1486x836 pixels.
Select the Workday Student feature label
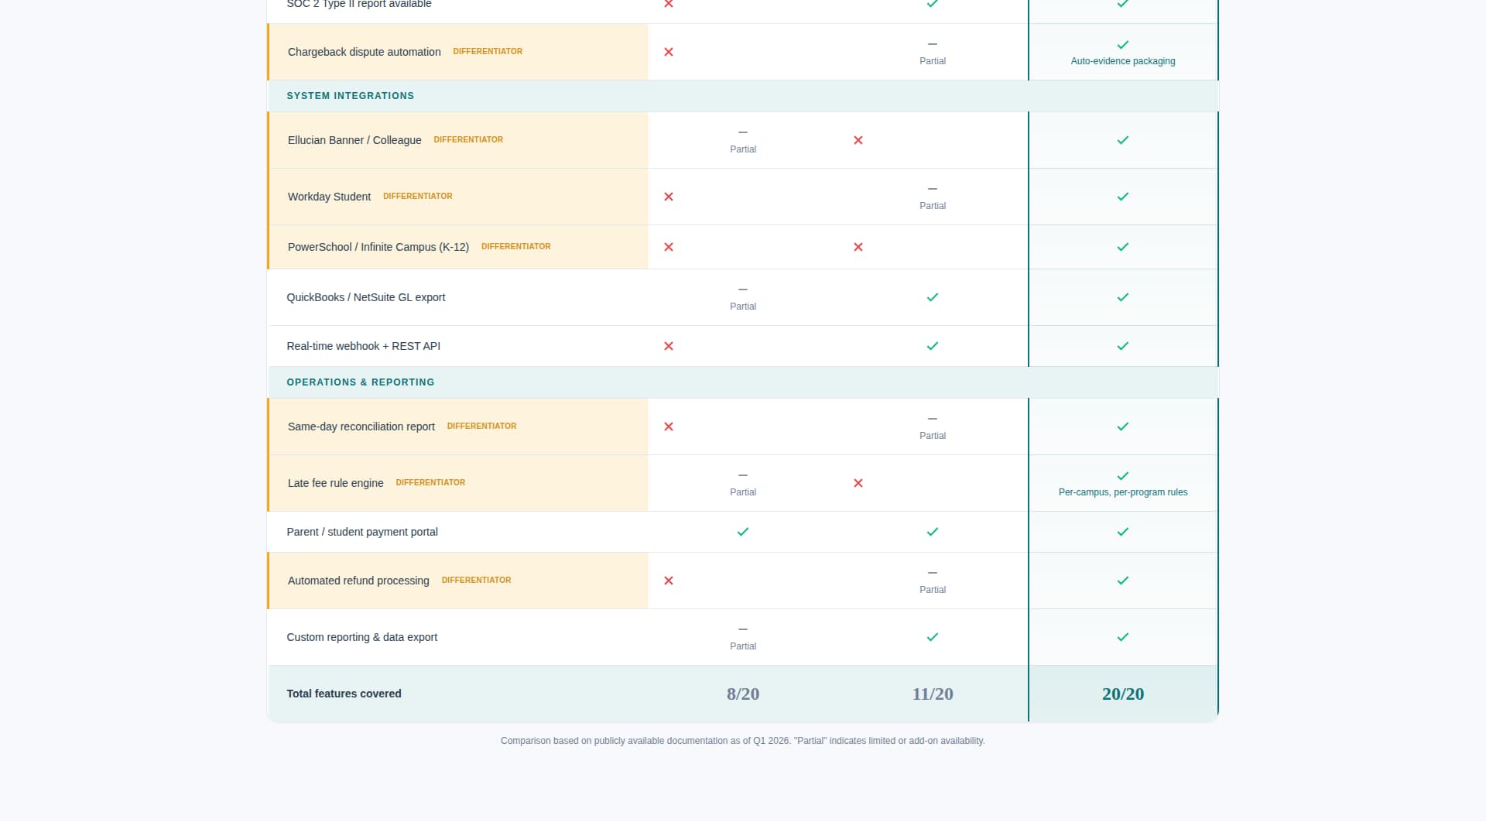(329, 197)
